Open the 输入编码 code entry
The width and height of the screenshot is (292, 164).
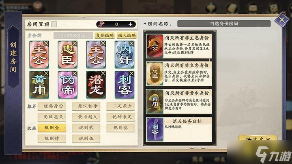click(127, 35)
